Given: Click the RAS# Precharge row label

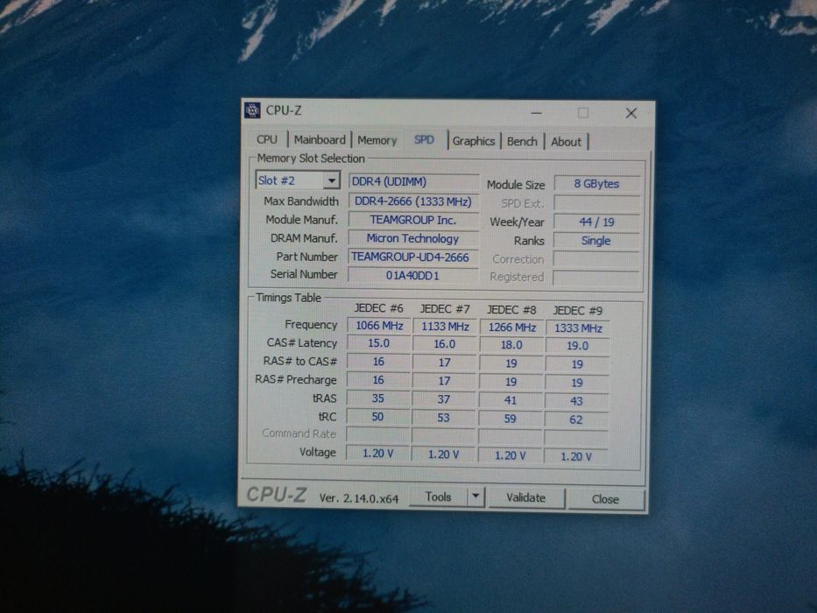Looking at the screenshot, I should 295,379.
